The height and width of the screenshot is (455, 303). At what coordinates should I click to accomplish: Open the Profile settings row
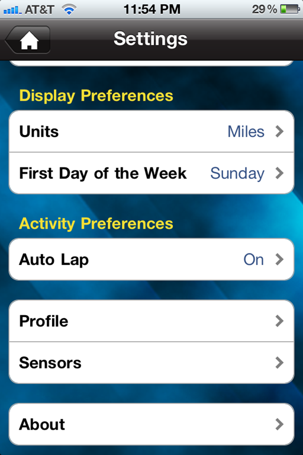coord(151,321)
